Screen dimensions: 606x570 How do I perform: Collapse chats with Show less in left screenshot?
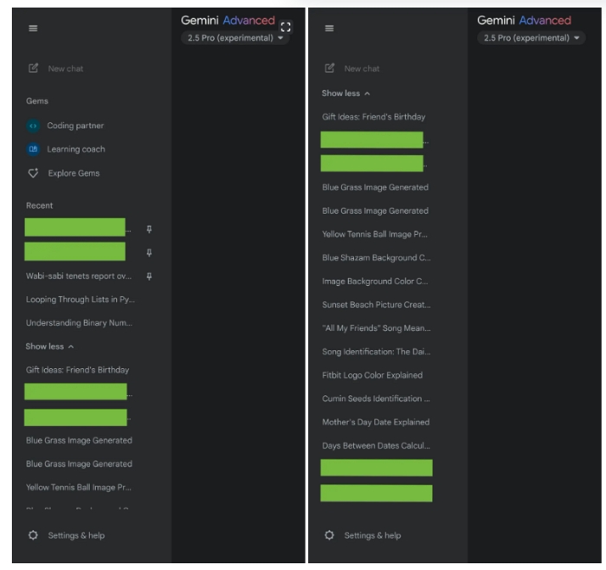49,347
